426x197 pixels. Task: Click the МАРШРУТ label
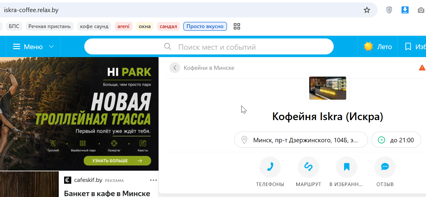pos(308,184)
